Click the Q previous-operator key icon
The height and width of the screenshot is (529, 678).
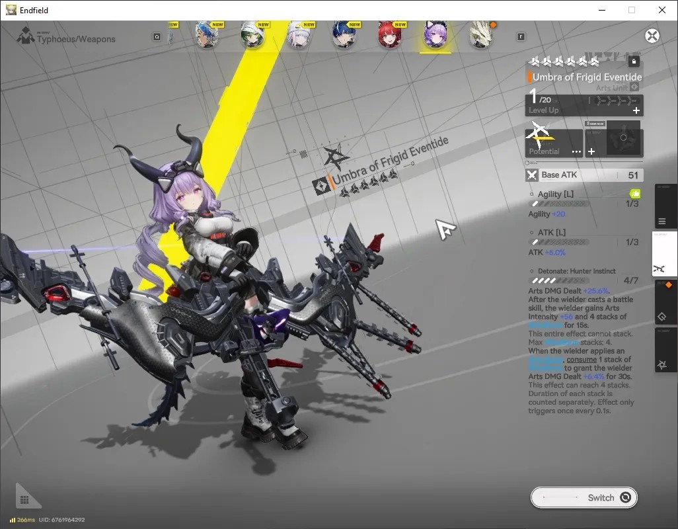(x=157, y=37)
